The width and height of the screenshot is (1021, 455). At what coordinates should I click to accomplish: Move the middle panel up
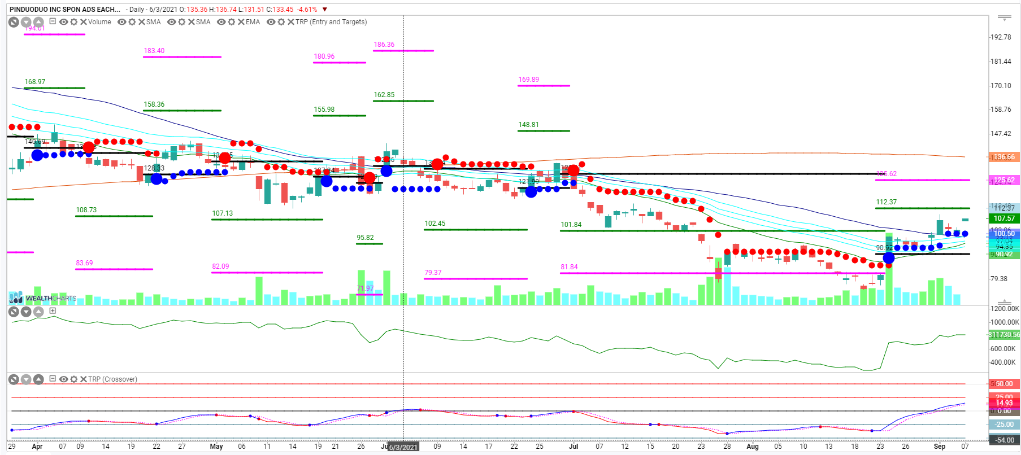(38, 312)
